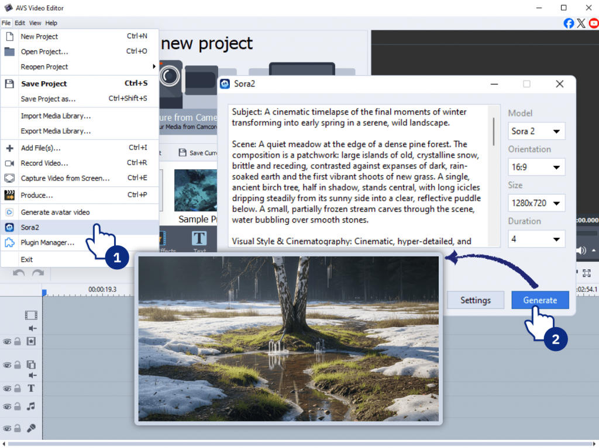The image size is (599, 448).
Task: Lock the audio mix track
Action: click(18, 407)
